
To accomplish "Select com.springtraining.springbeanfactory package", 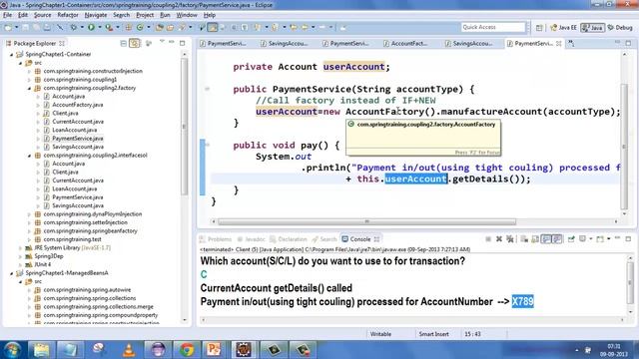I will [91, 230].
